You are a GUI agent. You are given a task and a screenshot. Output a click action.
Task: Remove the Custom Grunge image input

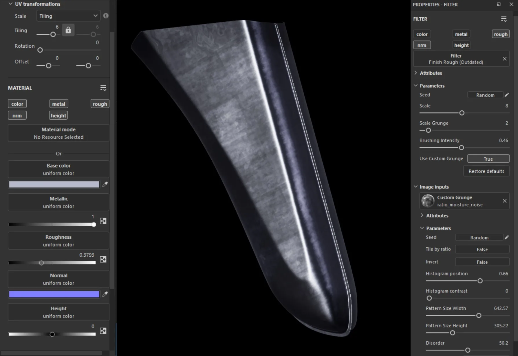pos(505,201)
